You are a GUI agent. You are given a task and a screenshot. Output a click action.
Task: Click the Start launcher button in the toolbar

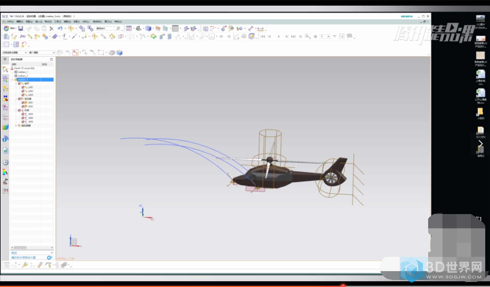[x=10, y=28]
